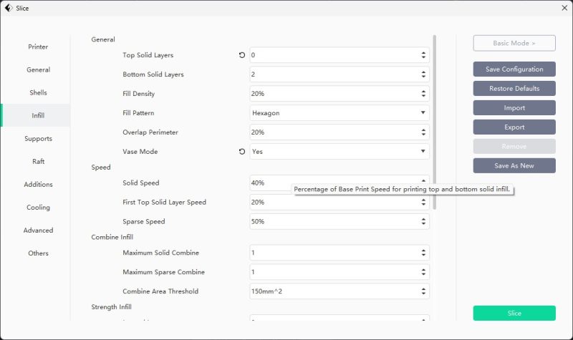The height and width of the screenshot is (340, 573).
Task: Click the Restore Defaults button
Action: point(514,89)
